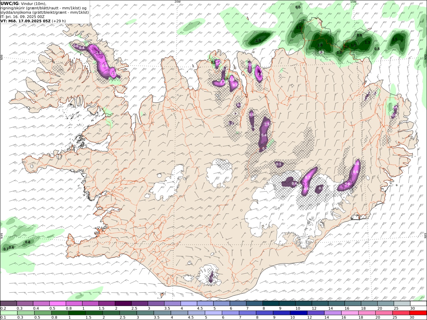Click the '0.9' snow value over the Westfjords
427x320 pixels.
(105, 66)
